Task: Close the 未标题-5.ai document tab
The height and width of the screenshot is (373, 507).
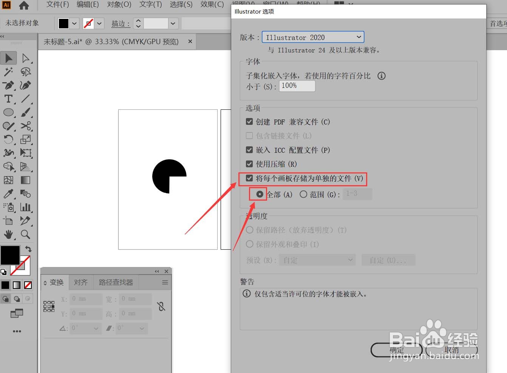Action: coord(190,41)
